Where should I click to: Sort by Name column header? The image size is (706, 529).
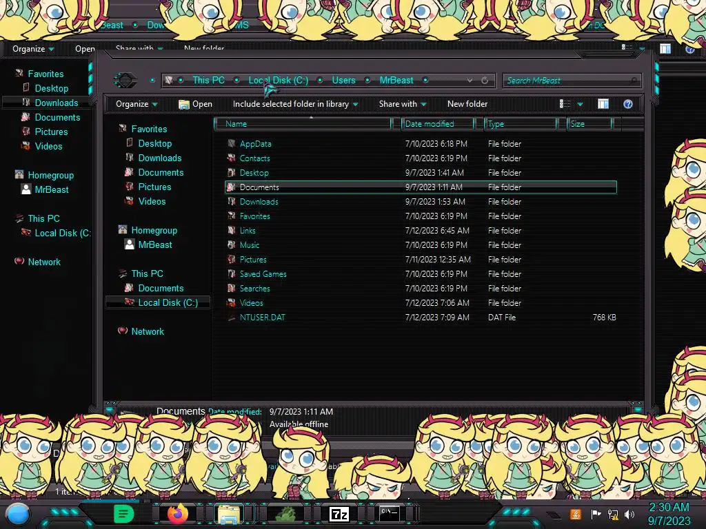point(303,124)
